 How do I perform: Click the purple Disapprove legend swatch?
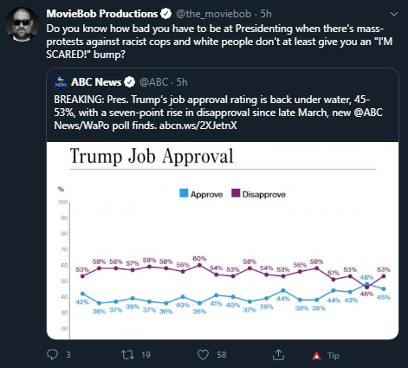[236, 193]
